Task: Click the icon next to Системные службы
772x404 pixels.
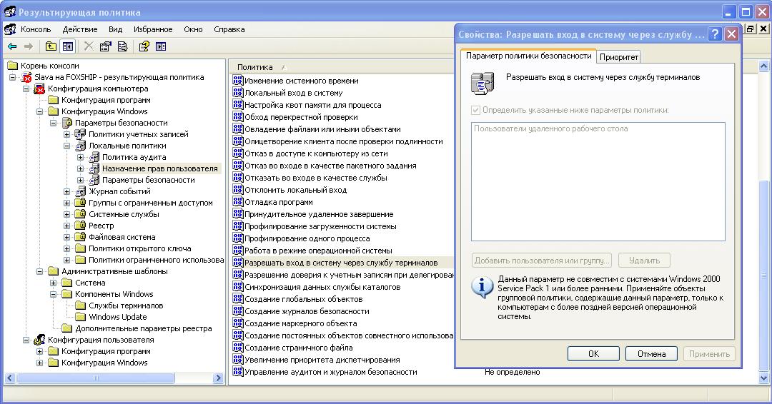Action: pyautogui.click(x=80, y=214)
